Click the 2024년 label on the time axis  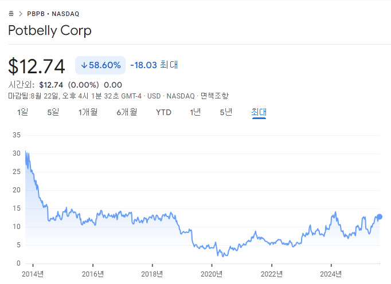(331, 274)
